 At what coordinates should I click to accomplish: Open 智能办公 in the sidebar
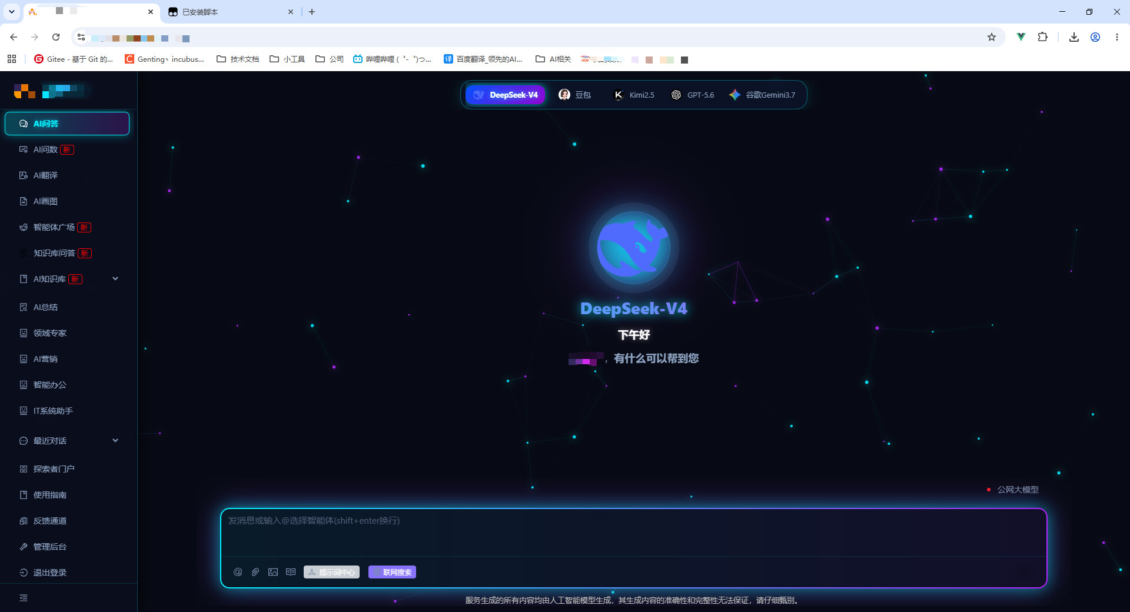click(x=67, y=385)
